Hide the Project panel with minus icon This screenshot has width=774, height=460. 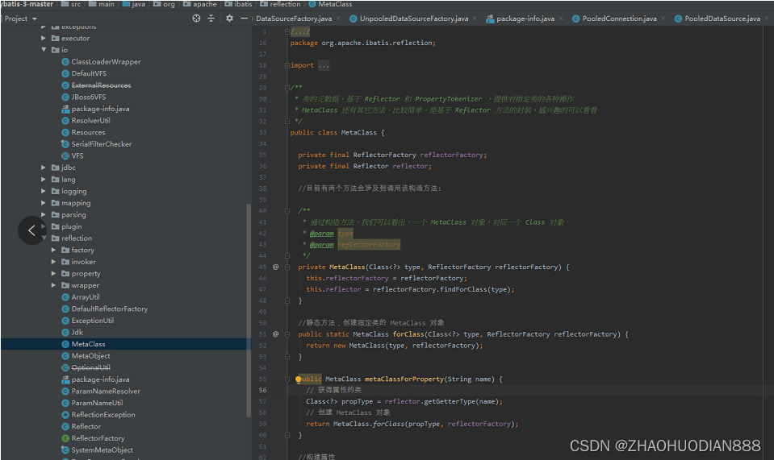click(x=244, y=19)
